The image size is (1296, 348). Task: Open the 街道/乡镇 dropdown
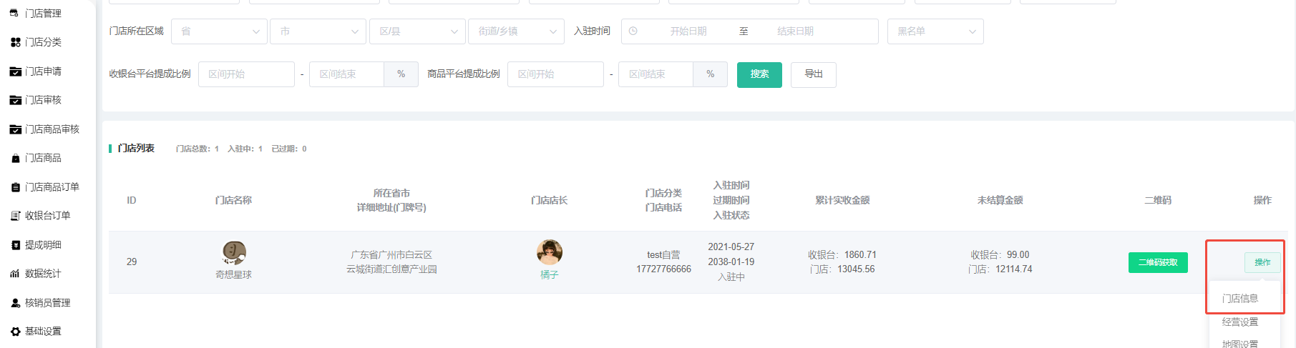coord(516,31)
